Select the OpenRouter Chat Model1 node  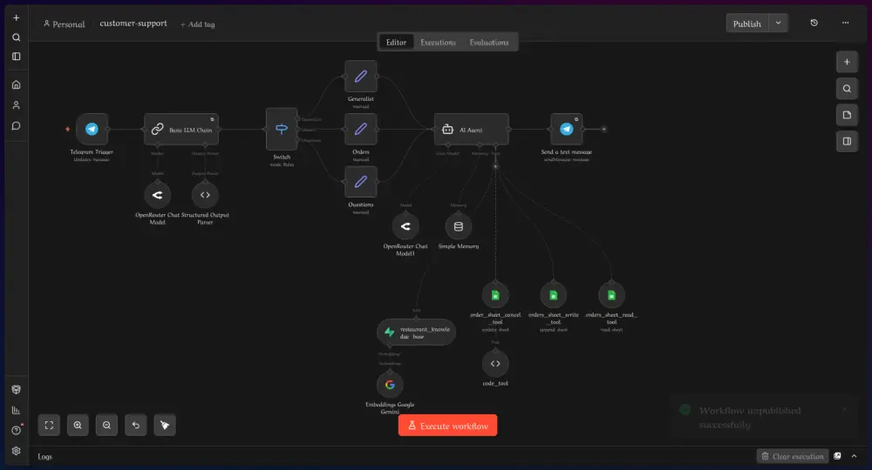[x=405, y=226]
